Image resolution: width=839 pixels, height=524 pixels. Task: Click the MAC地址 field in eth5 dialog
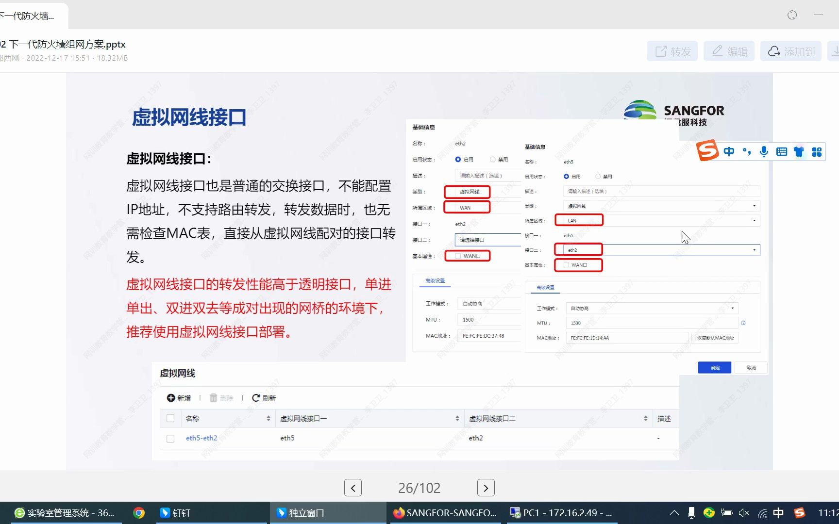627,338
